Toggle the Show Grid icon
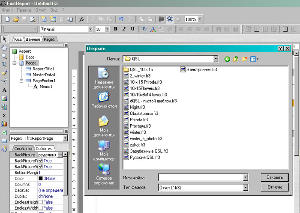The image size is (300, 213). point(161,19)
